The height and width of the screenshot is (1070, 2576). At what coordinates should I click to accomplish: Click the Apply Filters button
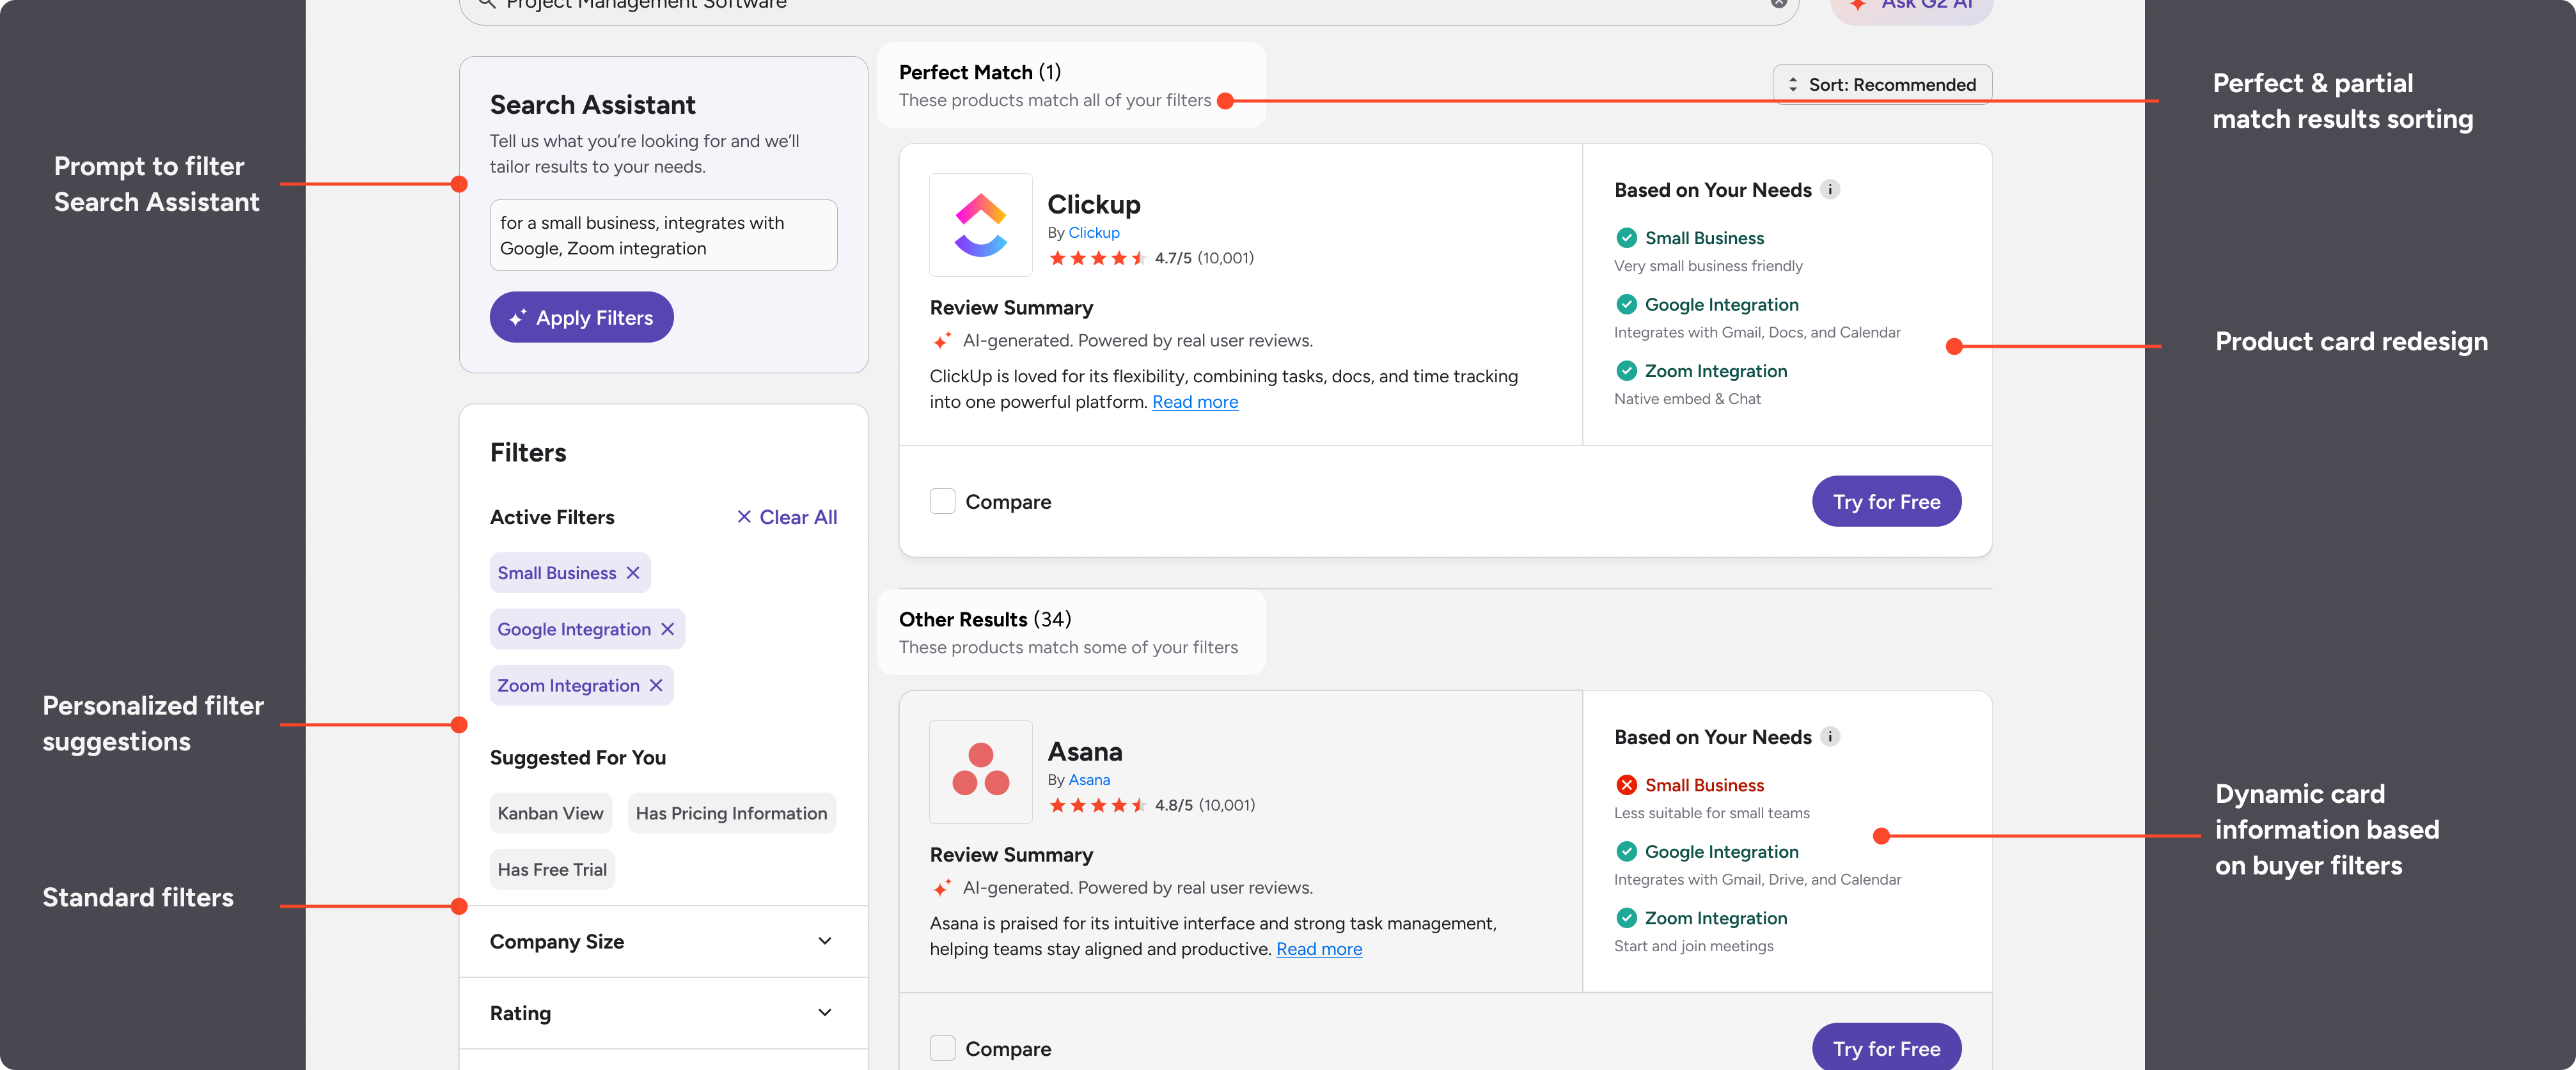(581, 318)
